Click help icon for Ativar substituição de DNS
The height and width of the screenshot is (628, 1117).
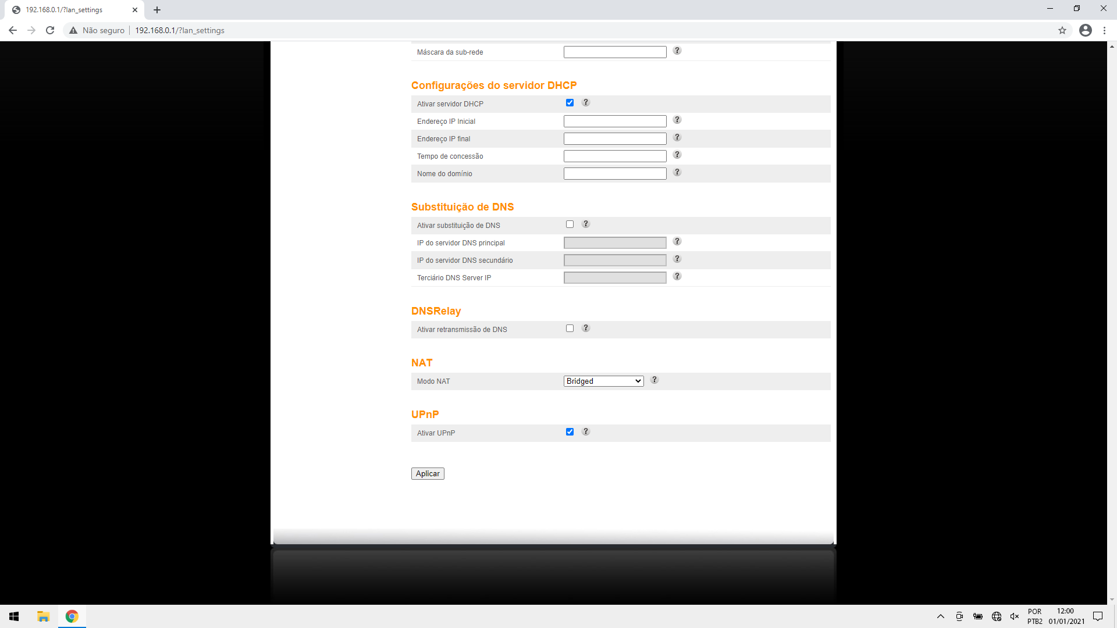coord(586,224)
